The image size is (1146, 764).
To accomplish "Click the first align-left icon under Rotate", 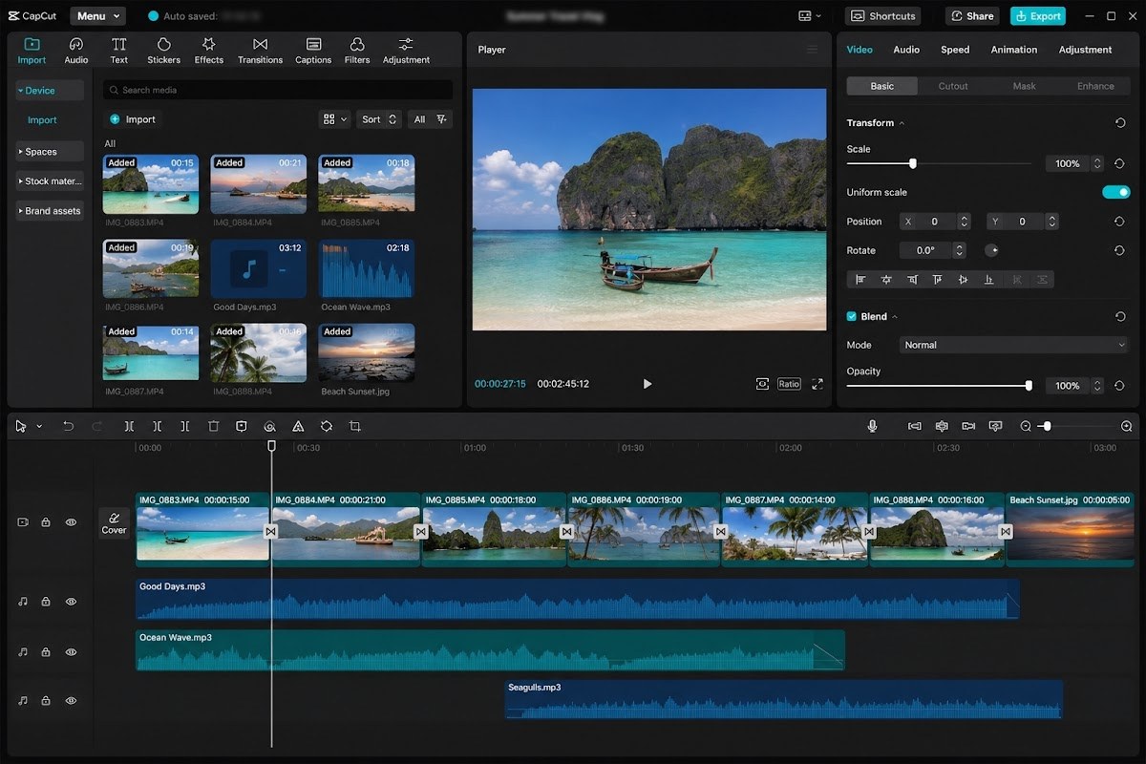I will pos(860,280).
